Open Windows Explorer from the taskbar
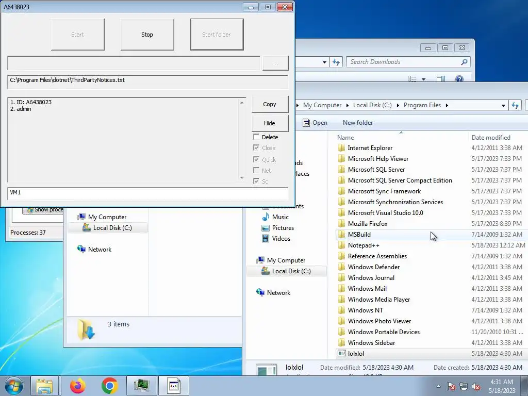This screenshot has height=396, width=528. [45, 386]
